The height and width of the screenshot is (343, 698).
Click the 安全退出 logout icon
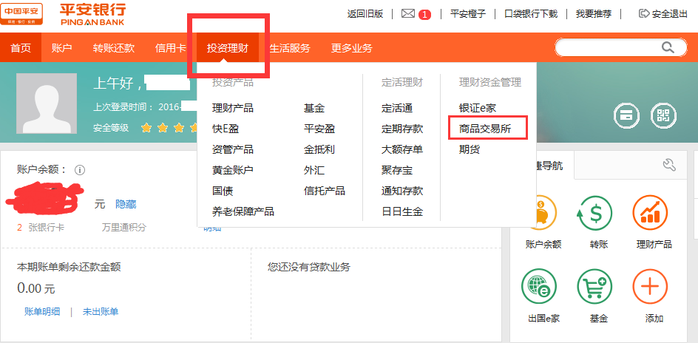(644, 13)
